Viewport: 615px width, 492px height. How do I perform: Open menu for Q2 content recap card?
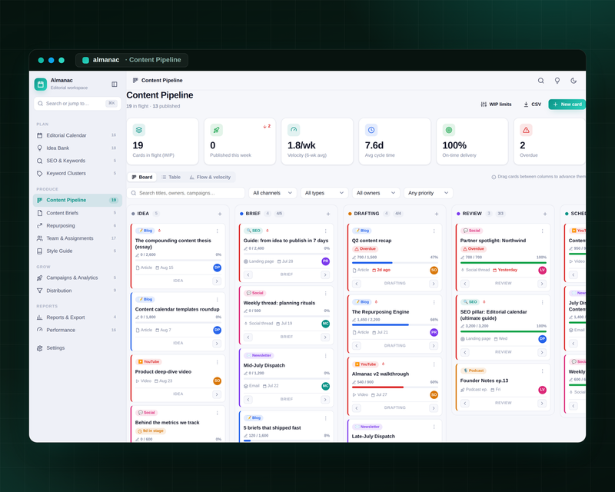click(434, 231)
